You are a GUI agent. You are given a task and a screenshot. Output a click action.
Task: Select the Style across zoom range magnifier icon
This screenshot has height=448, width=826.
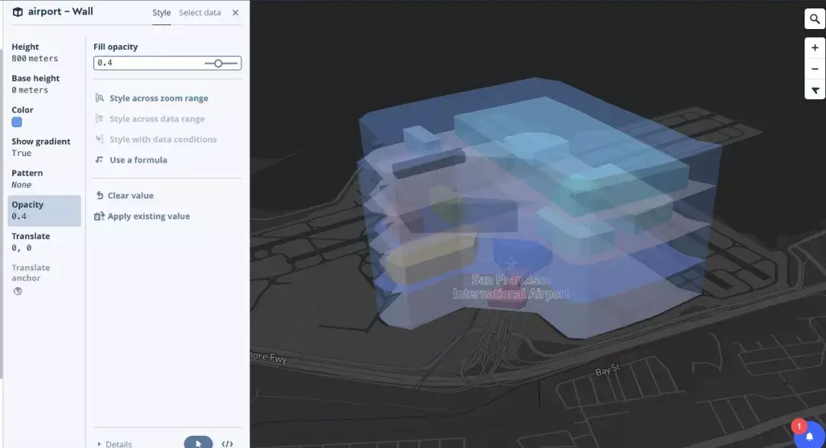(x=100, y=98)
